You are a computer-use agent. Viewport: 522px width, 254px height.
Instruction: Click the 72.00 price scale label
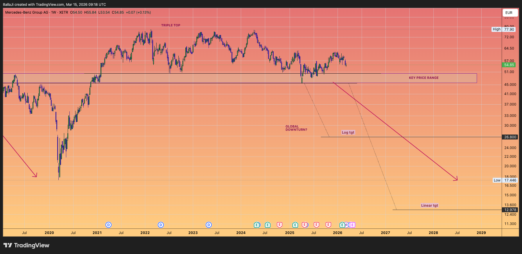pyautogui.click(x=509, y=37)
